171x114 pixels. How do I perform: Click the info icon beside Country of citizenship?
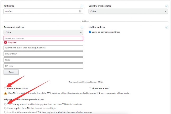167,6
